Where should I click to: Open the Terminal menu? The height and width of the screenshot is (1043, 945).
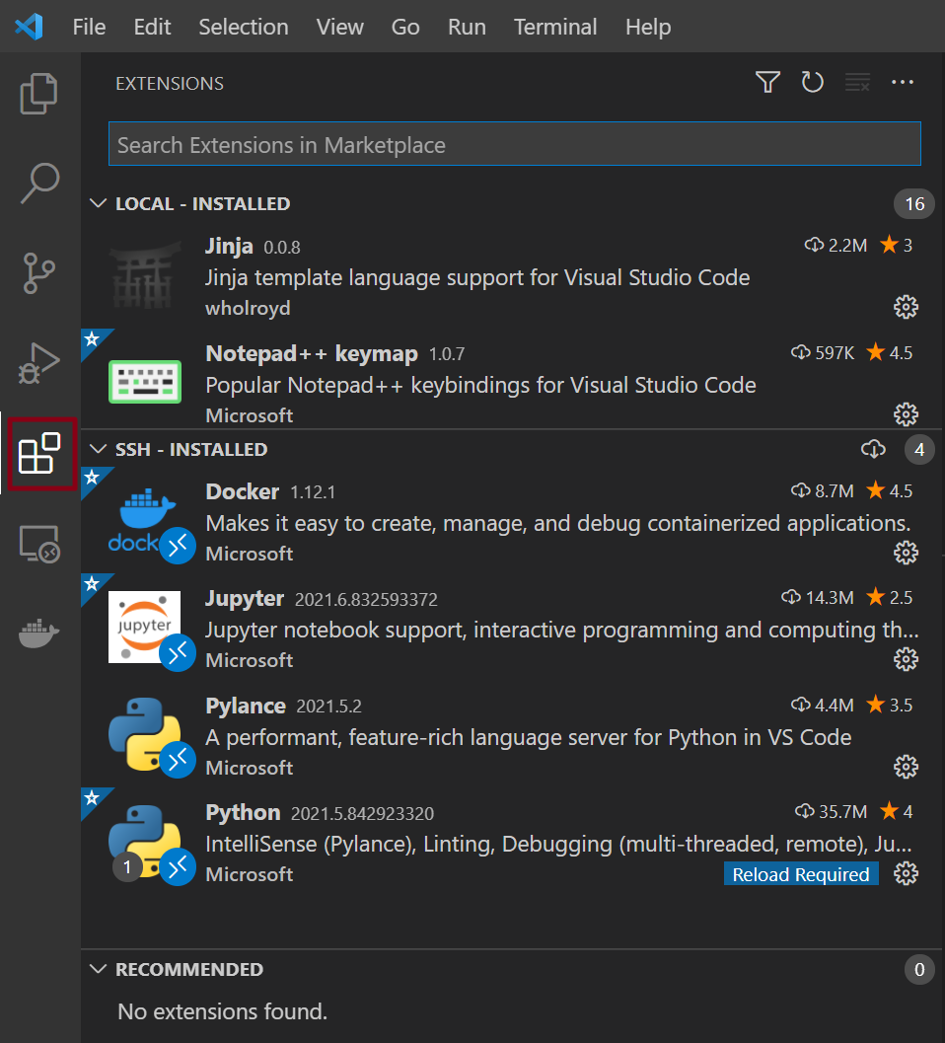point(555,27)
